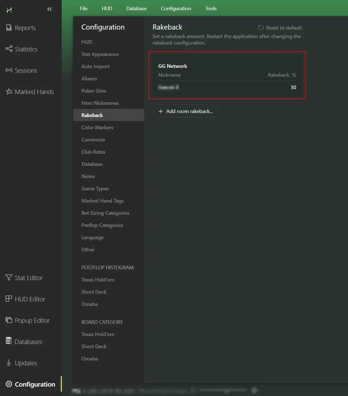348x396 pixels.
Task: Click the HUD Editor grid icon
Action: coord(9,299)
